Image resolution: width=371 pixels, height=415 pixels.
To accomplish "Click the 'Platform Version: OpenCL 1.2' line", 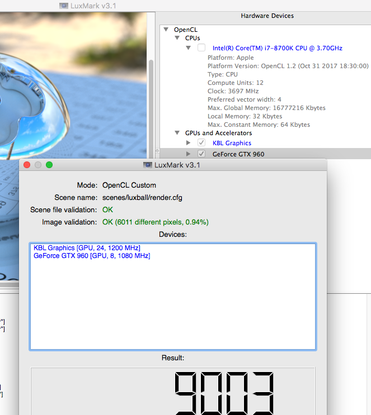I will 288,66.
